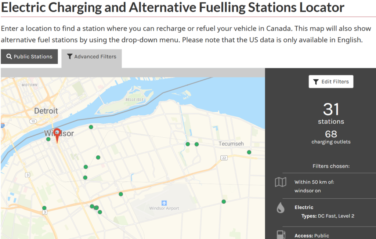Screen dimensions: 376x239
Task: Select green station dot north of Windsor Airport
Action: click(121, 194)
